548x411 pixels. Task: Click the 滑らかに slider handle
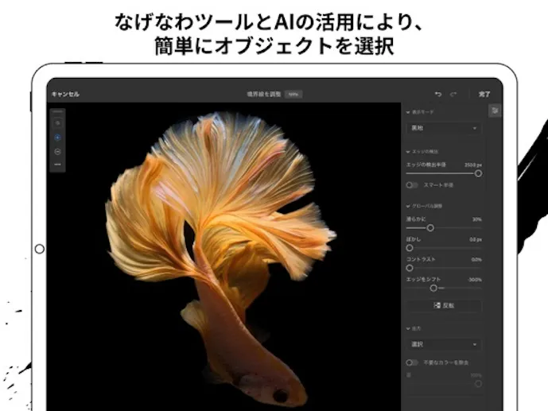point(430,228)
